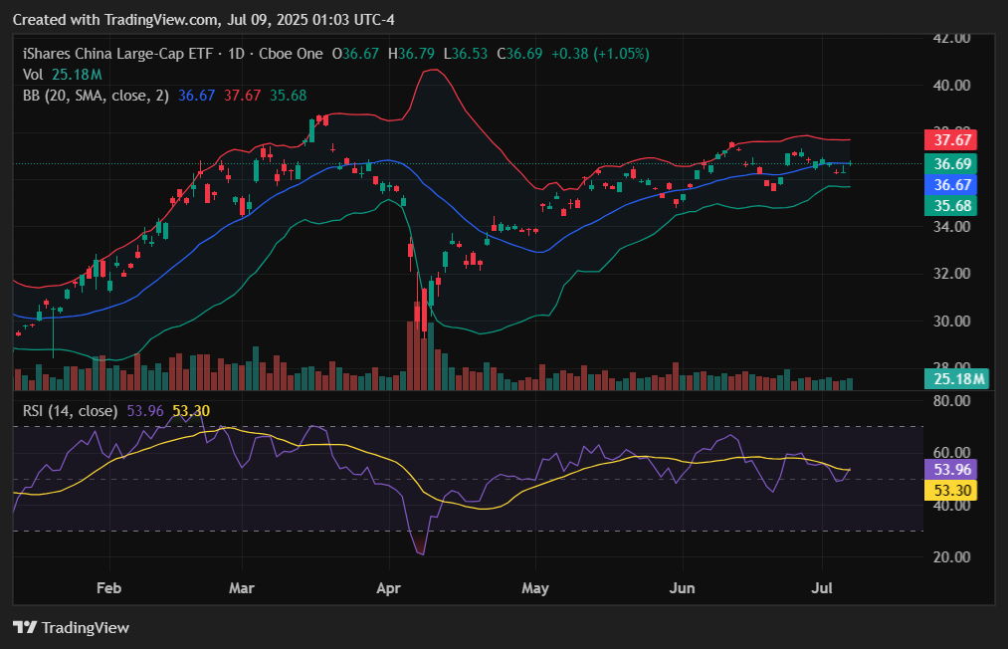The height and width of the screenshot is (649, 1008).
Task: Click the 30.00 price axis label
Action: [951, 321]
